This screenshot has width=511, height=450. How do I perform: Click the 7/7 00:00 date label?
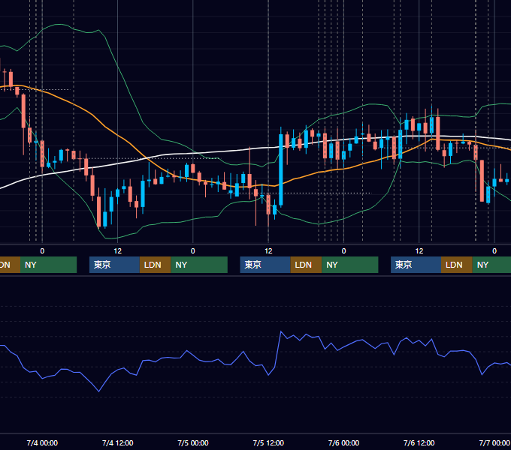[x=494, y=442]
